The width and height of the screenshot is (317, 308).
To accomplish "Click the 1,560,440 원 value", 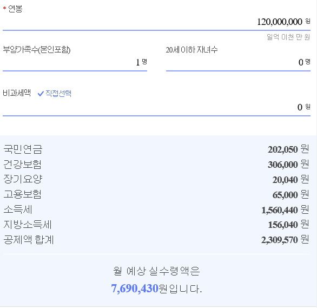I will pyautogui.click(x=285, y=210).
